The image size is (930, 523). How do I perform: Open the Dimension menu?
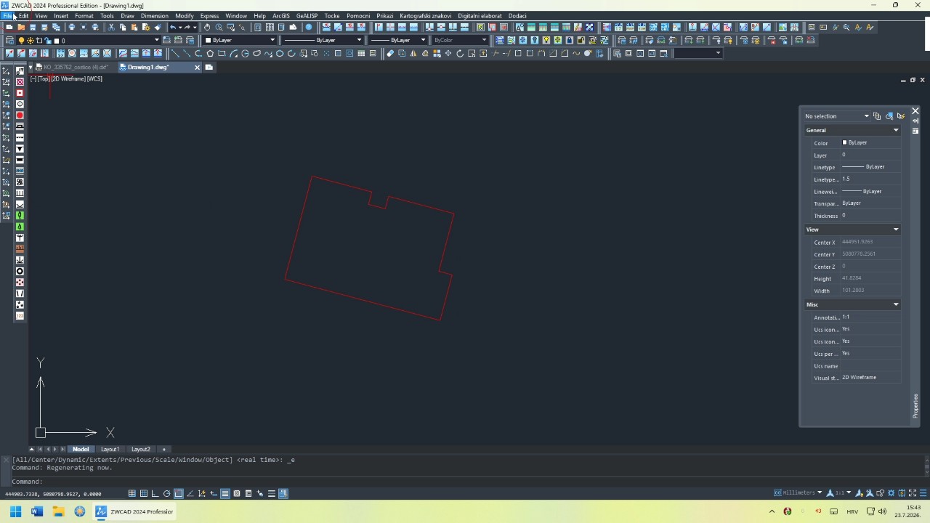click(x=154, y=15)
